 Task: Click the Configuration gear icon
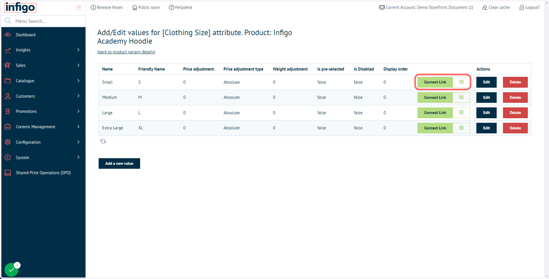8,142
